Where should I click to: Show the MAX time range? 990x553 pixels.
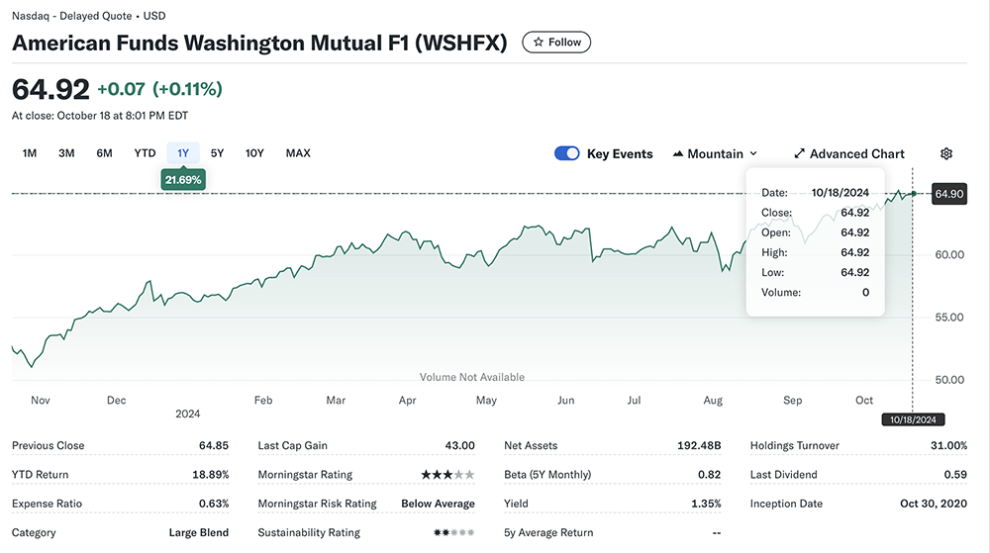298,153
